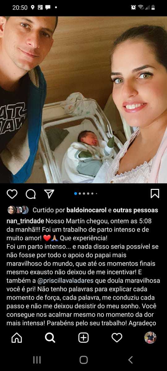The height and width of the screenshot is (371, 167).
Task: View likes via outras pessoas
Action: (135, 210)
